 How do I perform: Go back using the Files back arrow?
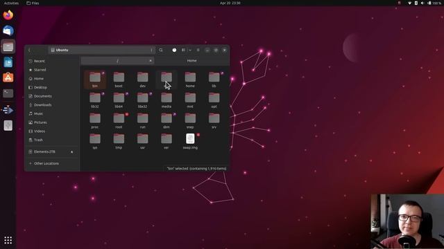29,50
